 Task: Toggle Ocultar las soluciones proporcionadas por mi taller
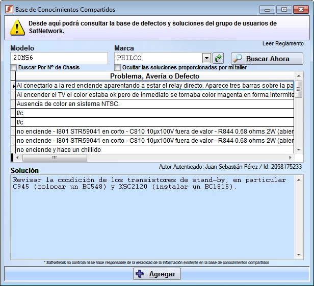[118, 67]
